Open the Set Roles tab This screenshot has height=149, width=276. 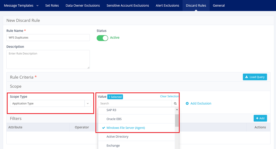(52, 6)
